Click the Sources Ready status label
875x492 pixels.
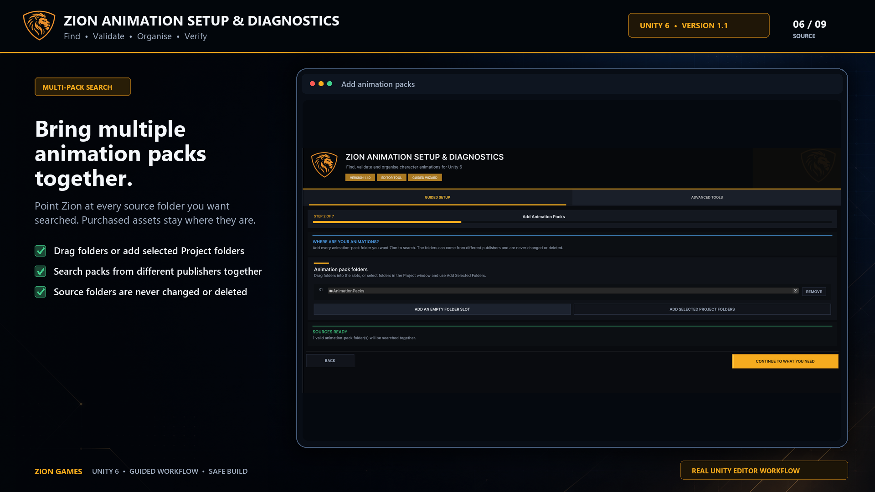click(330, 332)
